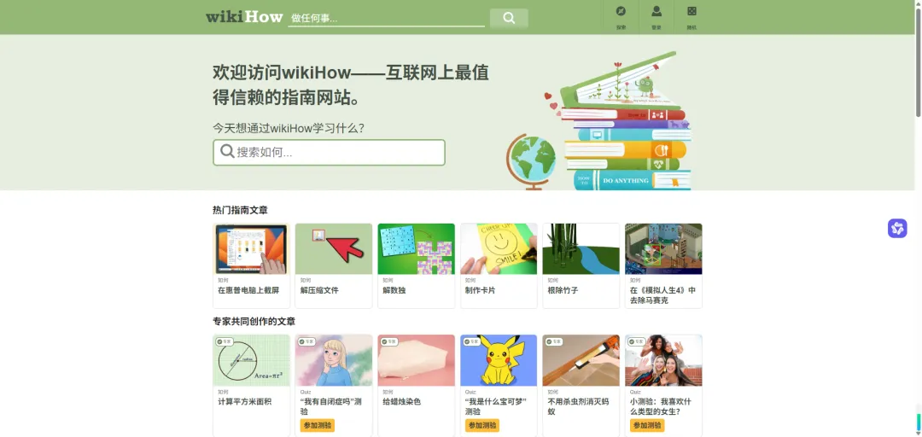Open the sudoku grid thumbnail for 解数独

[x=417, y=248]
